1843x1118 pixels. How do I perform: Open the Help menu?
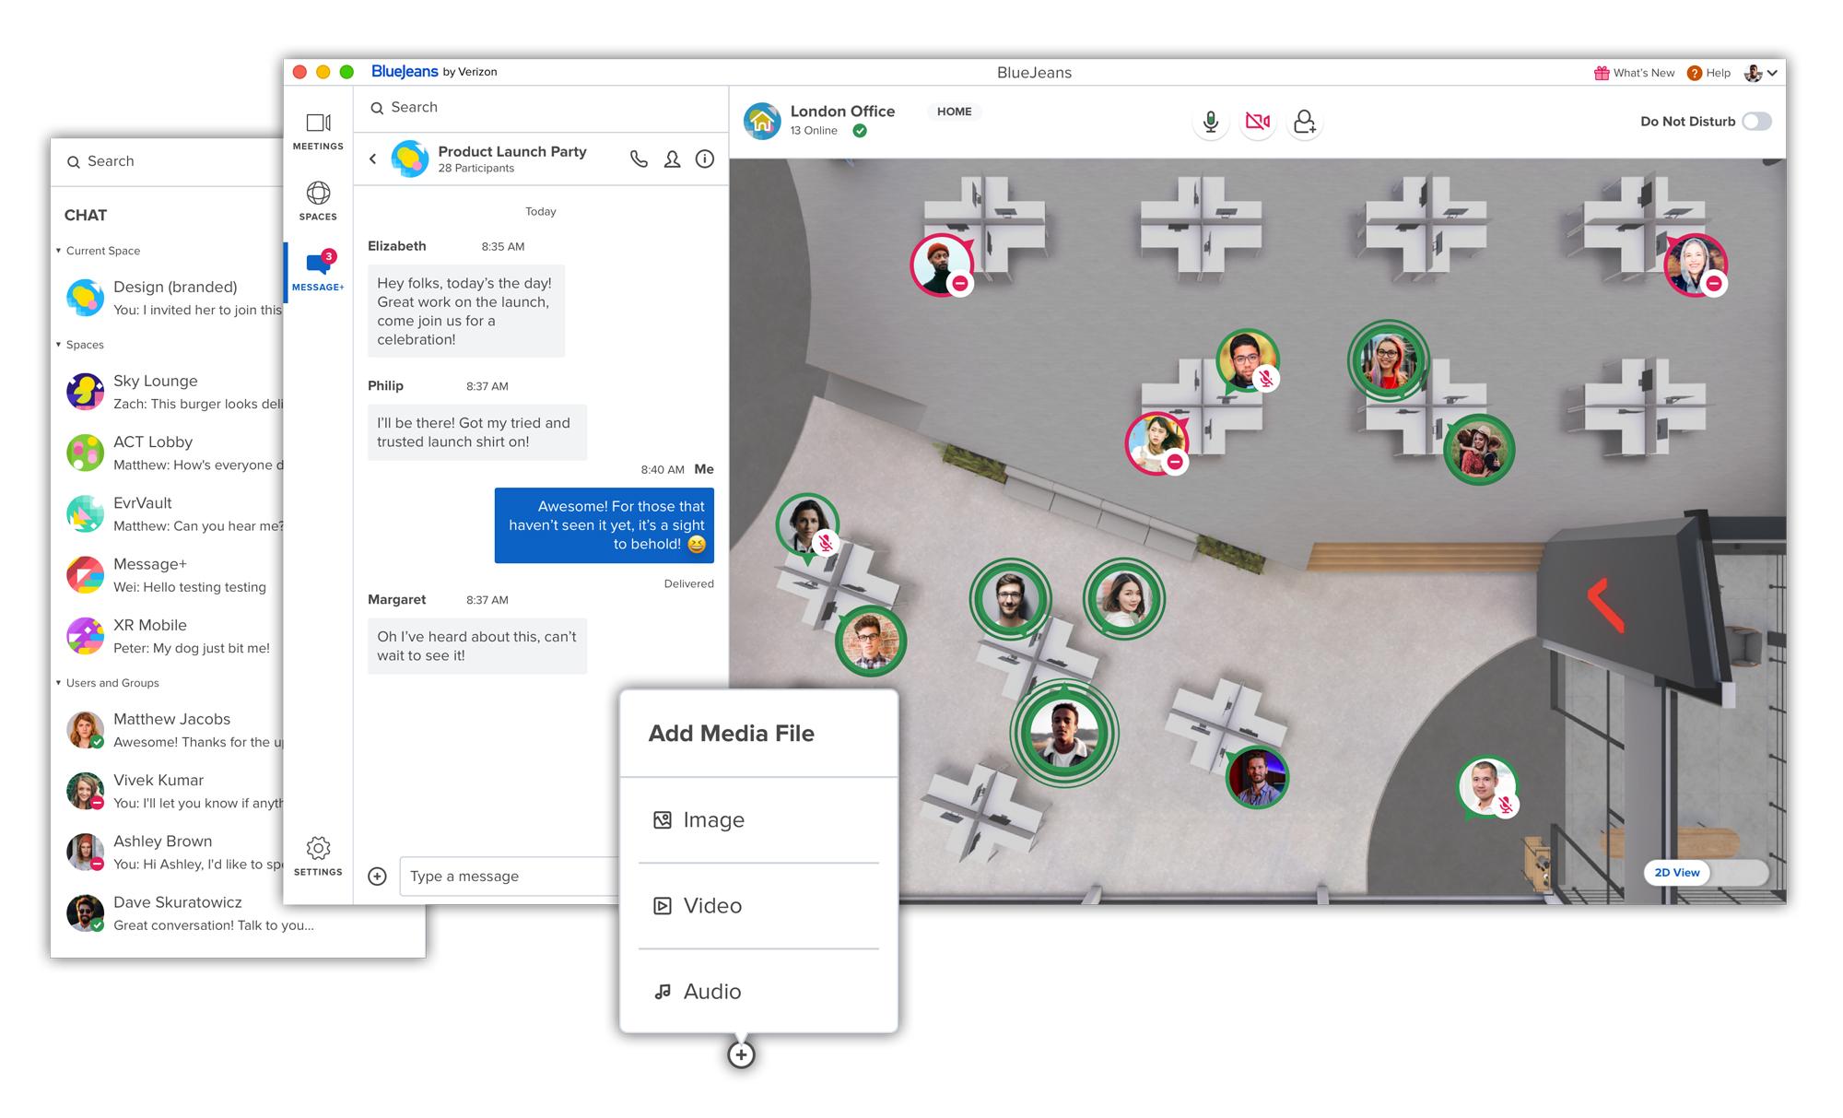pyautogui.click(x=1709, y=73)
